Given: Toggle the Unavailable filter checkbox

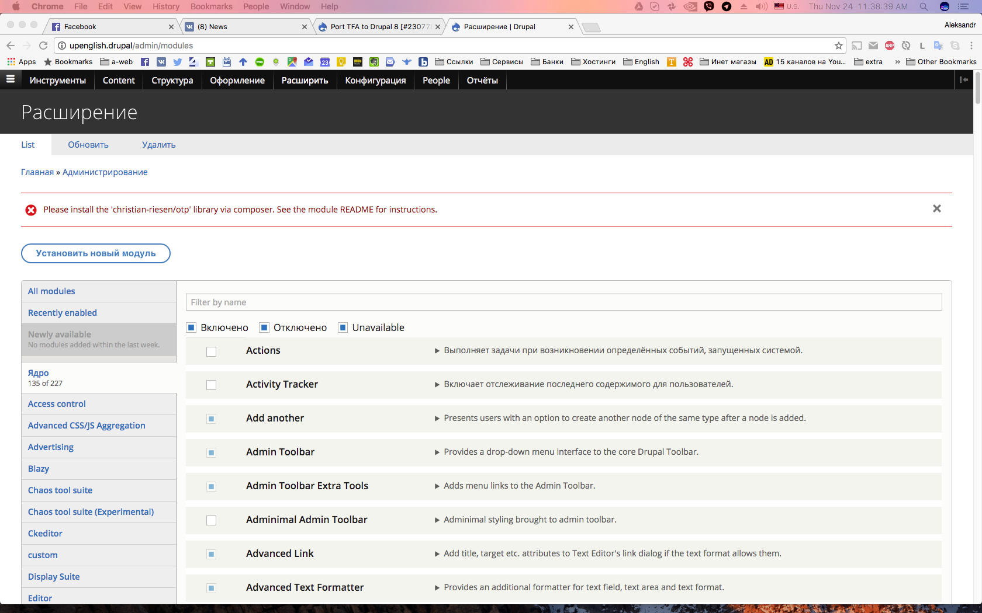Looking at the screenshot, I should [343, 328].
